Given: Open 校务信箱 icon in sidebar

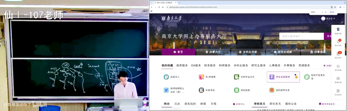Looking at the screenshot, I should coord(338,91).
